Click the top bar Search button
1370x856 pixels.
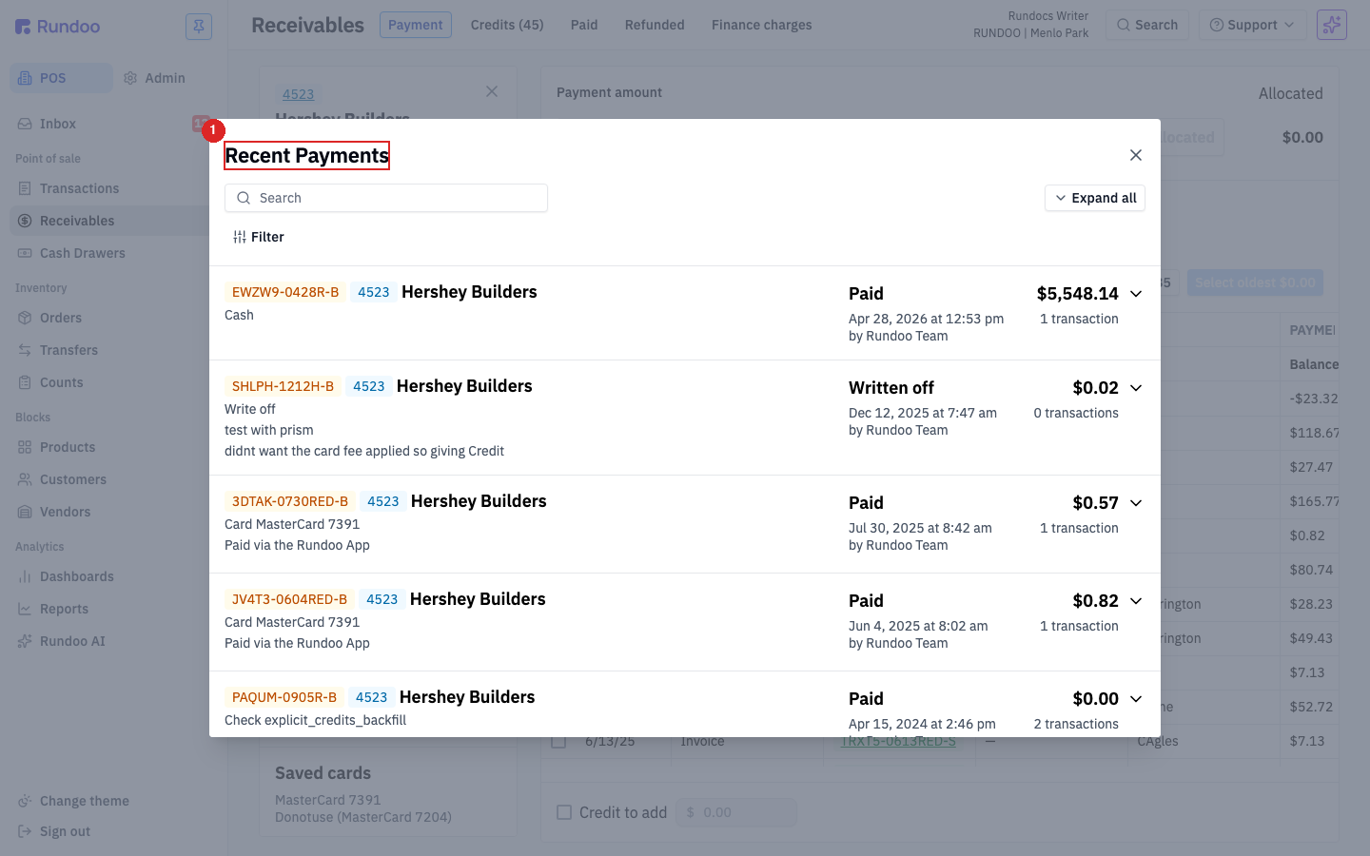coord(1147,25)
